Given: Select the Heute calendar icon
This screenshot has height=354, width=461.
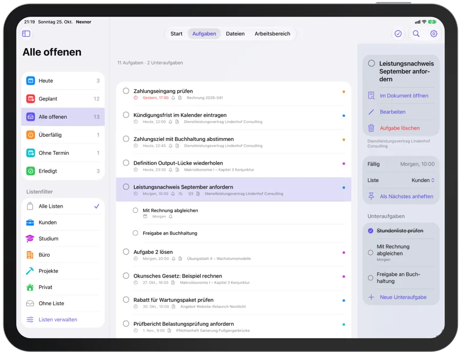Looking at the screenshot, I should (31, 80).
